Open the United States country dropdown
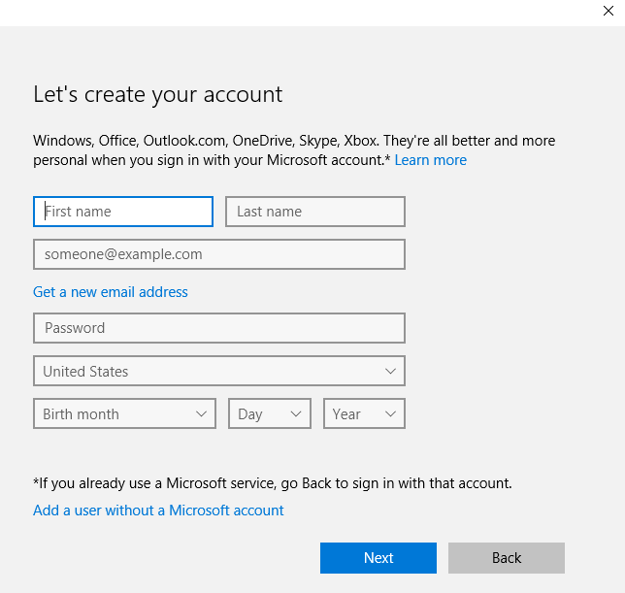Screen dimensions: 625x593 (x=219, y=371)
